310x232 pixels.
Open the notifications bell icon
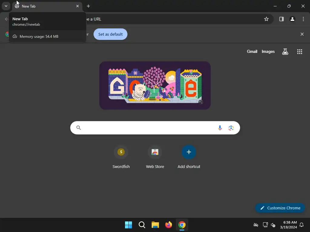[302, 225]
